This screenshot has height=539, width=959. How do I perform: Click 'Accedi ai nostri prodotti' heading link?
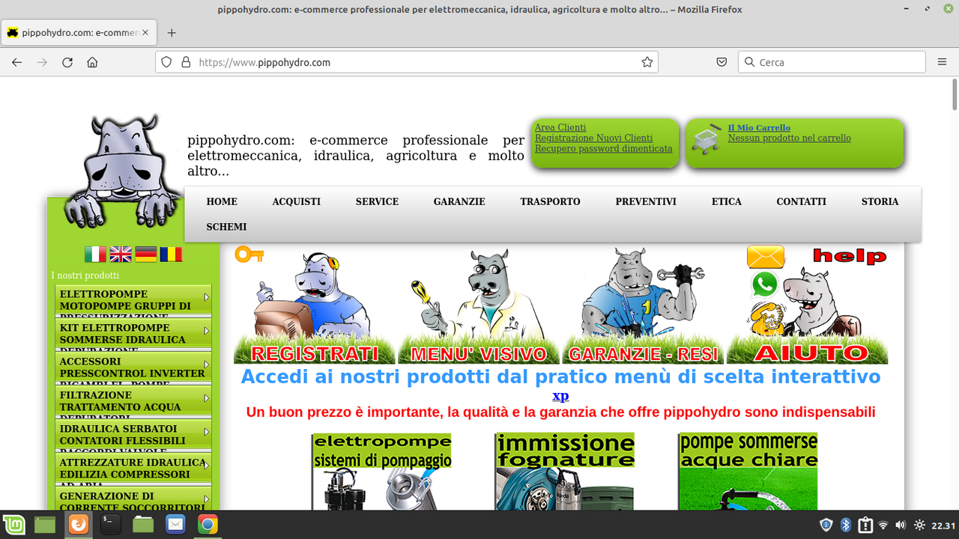(560, 377)
